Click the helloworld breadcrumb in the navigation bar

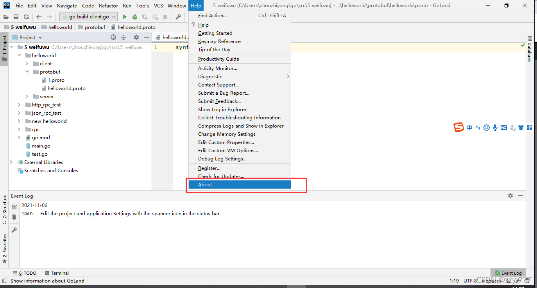pos(57,27)
